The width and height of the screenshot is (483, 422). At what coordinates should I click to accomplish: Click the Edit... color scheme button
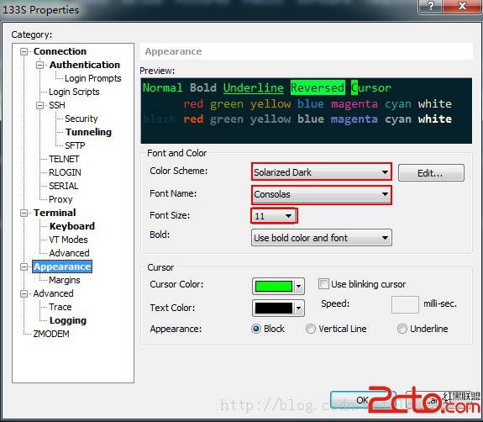(431, 173)
